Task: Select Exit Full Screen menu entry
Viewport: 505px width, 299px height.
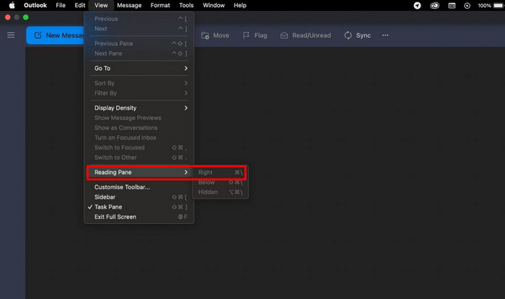Action: 115,217
